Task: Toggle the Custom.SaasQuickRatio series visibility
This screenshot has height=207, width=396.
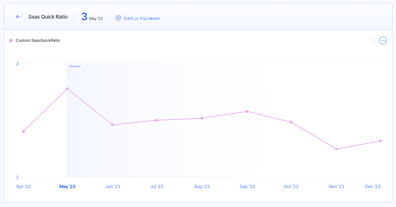Action: tap(38, 40)
